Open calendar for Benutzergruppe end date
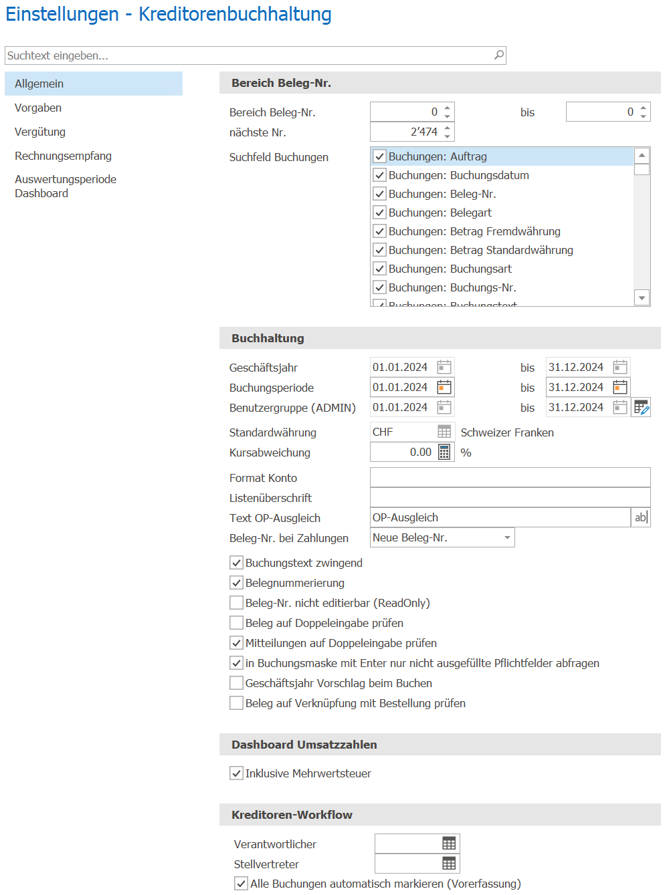This screenshot has width=669, height=895. pos(620,407)
